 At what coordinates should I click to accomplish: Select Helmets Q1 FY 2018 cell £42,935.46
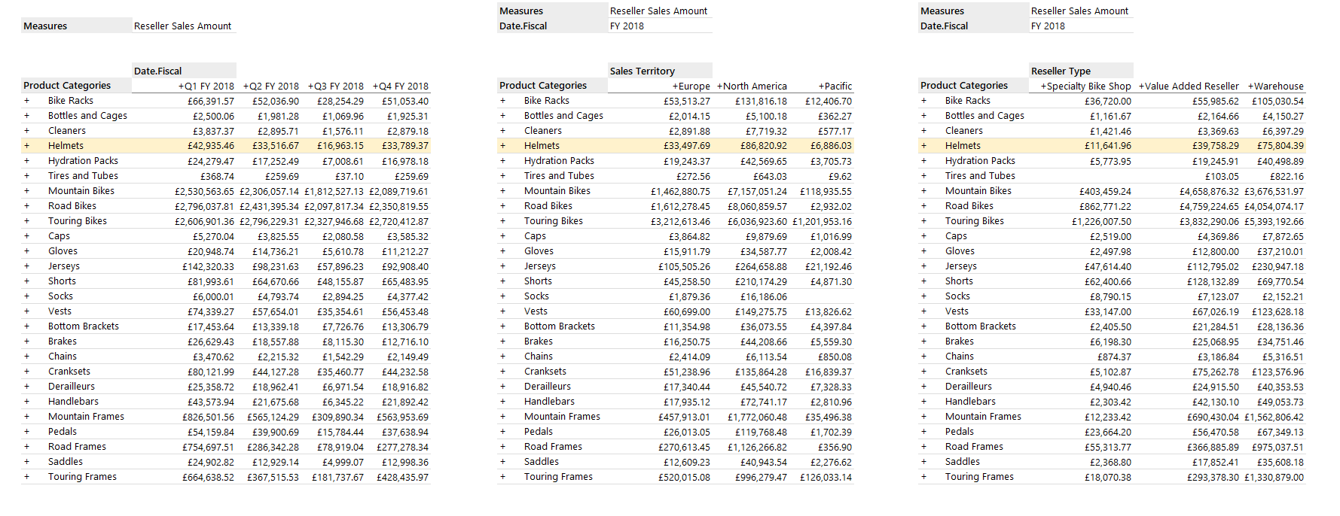coord(210,146)
